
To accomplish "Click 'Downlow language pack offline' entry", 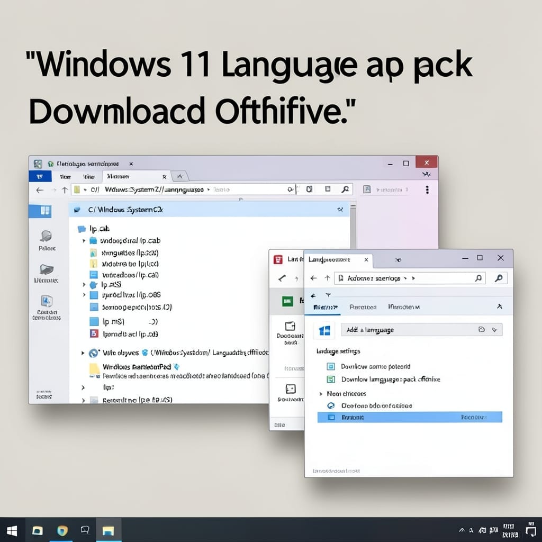I will click(391, 379).
